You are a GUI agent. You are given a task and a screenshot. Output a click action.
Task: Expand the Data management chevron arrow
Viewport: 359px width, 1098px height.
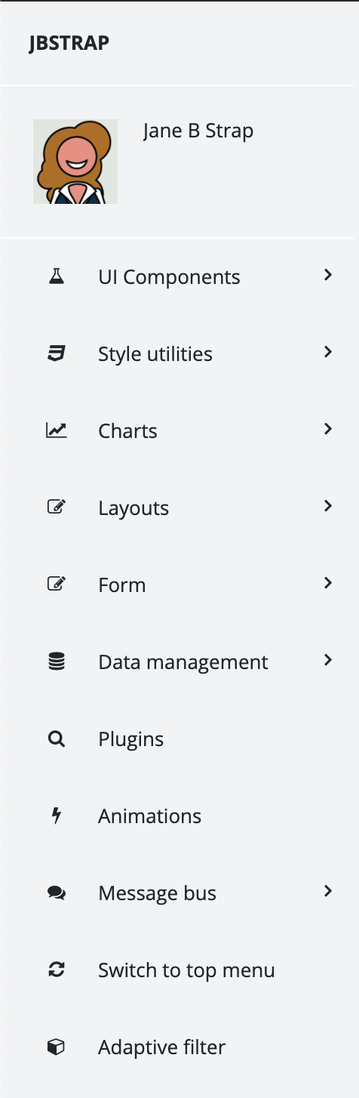[327, 661]
